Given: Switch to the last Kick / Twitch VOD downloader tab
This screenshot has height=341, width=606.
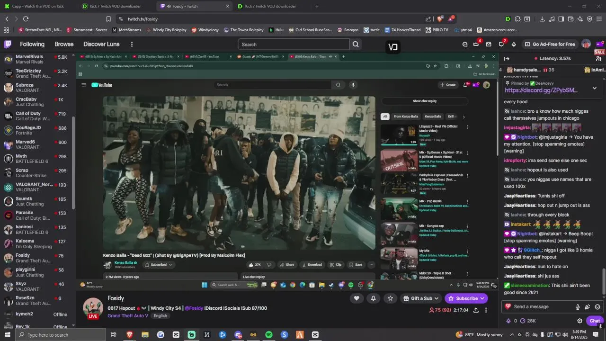Looking at the screenshot, I should pyautogui.click(x=271, y=6).
